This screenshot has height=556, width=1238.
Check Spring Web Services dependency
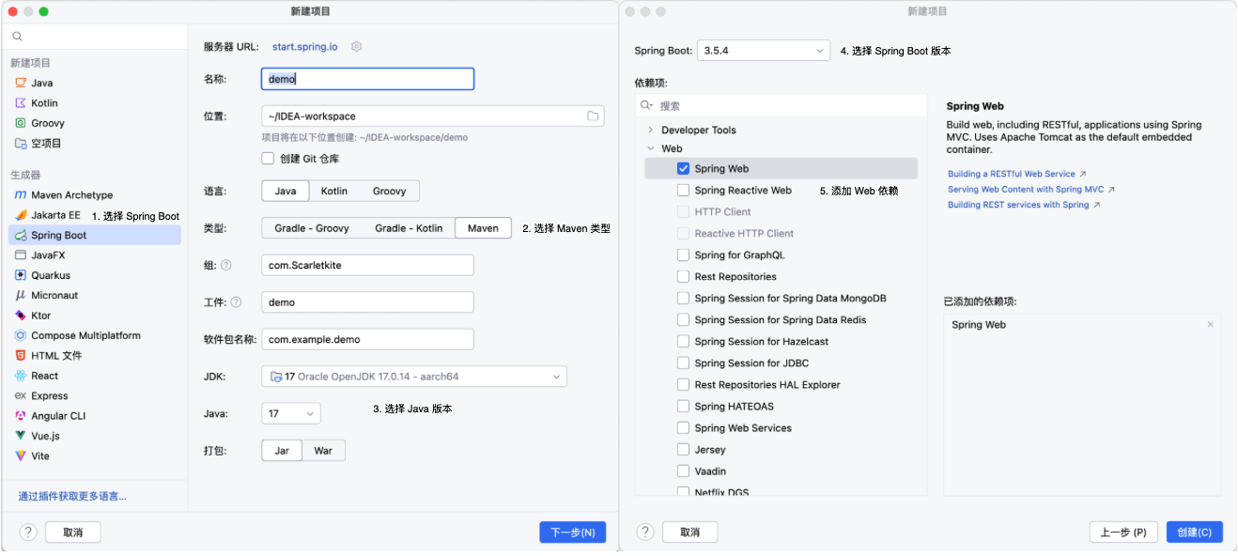click(x=683, y=428)
